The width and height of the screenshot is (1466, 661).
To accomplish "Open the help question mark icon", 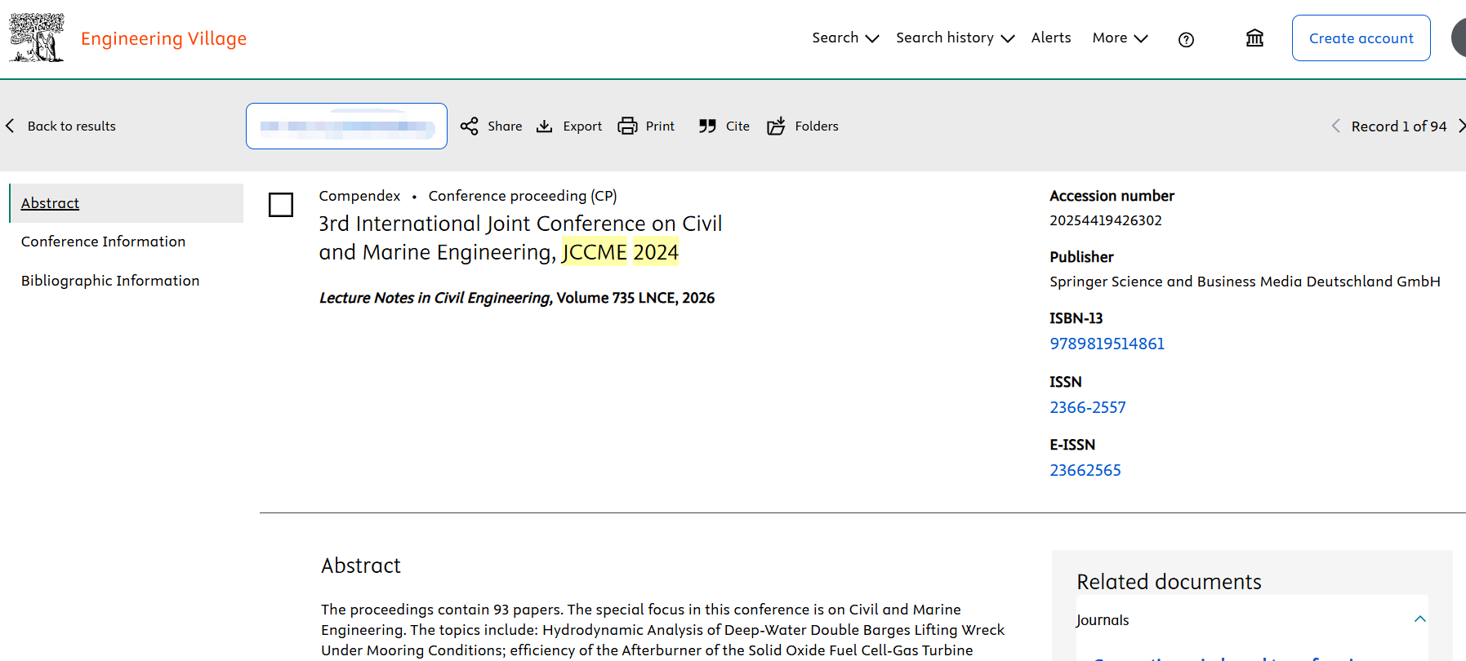I will coord(1186,39).
